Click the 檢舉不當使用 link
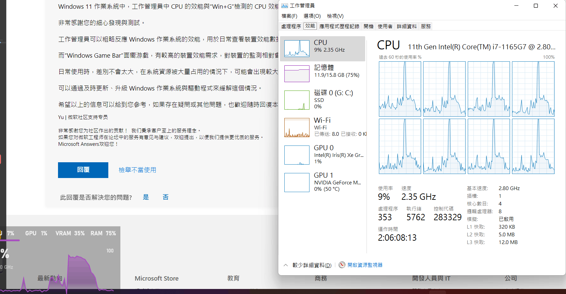This screenshot has width=566, height=294. coord(137,170)
